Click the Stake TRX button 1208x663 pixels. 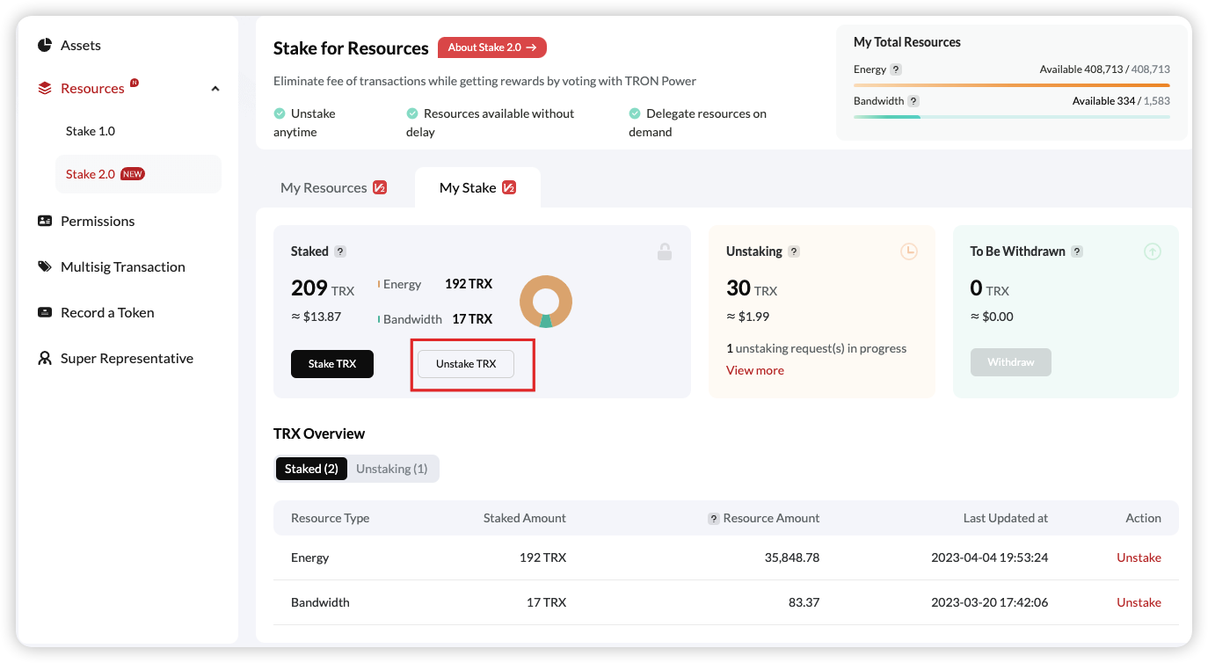[x=332, y=364]
